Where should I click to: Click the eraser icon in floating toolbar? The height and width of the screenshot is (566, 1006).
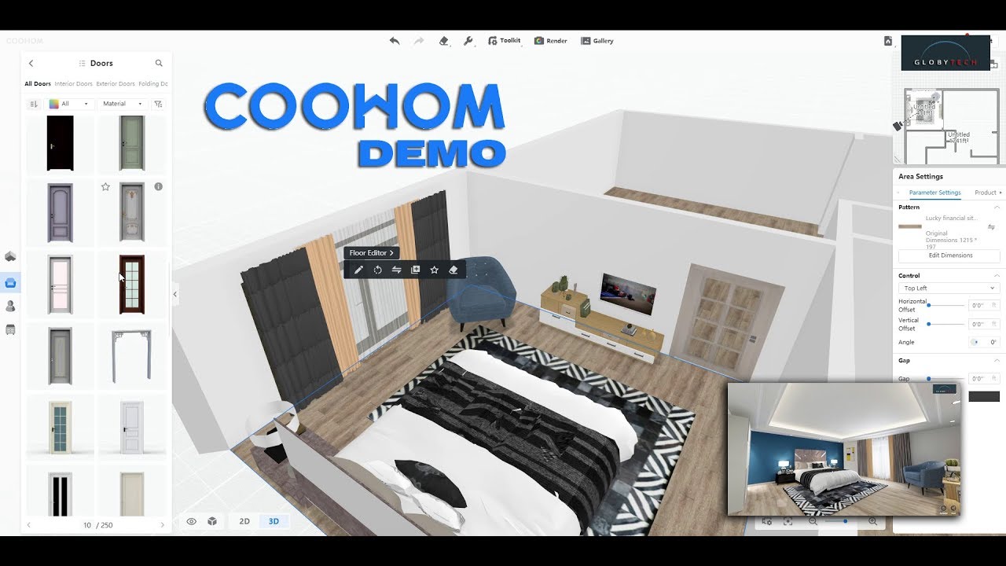click(x=453, y=270)
